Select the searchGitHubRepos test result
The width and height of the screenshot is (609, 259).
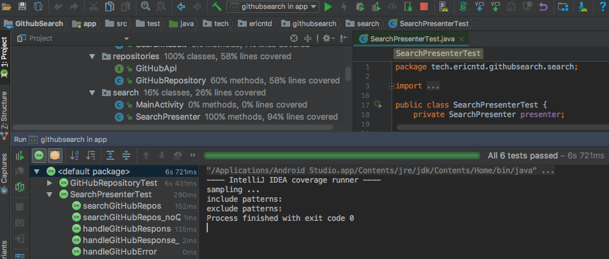click(122, 206)
